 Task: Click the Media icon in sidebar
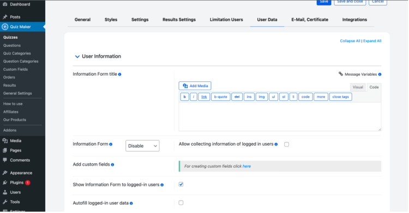click(5, 141)
